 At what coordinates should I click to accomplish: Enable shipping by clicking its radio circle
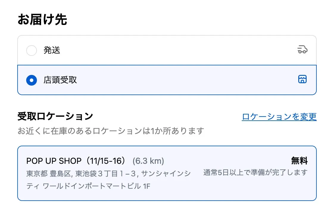(31, 50)
